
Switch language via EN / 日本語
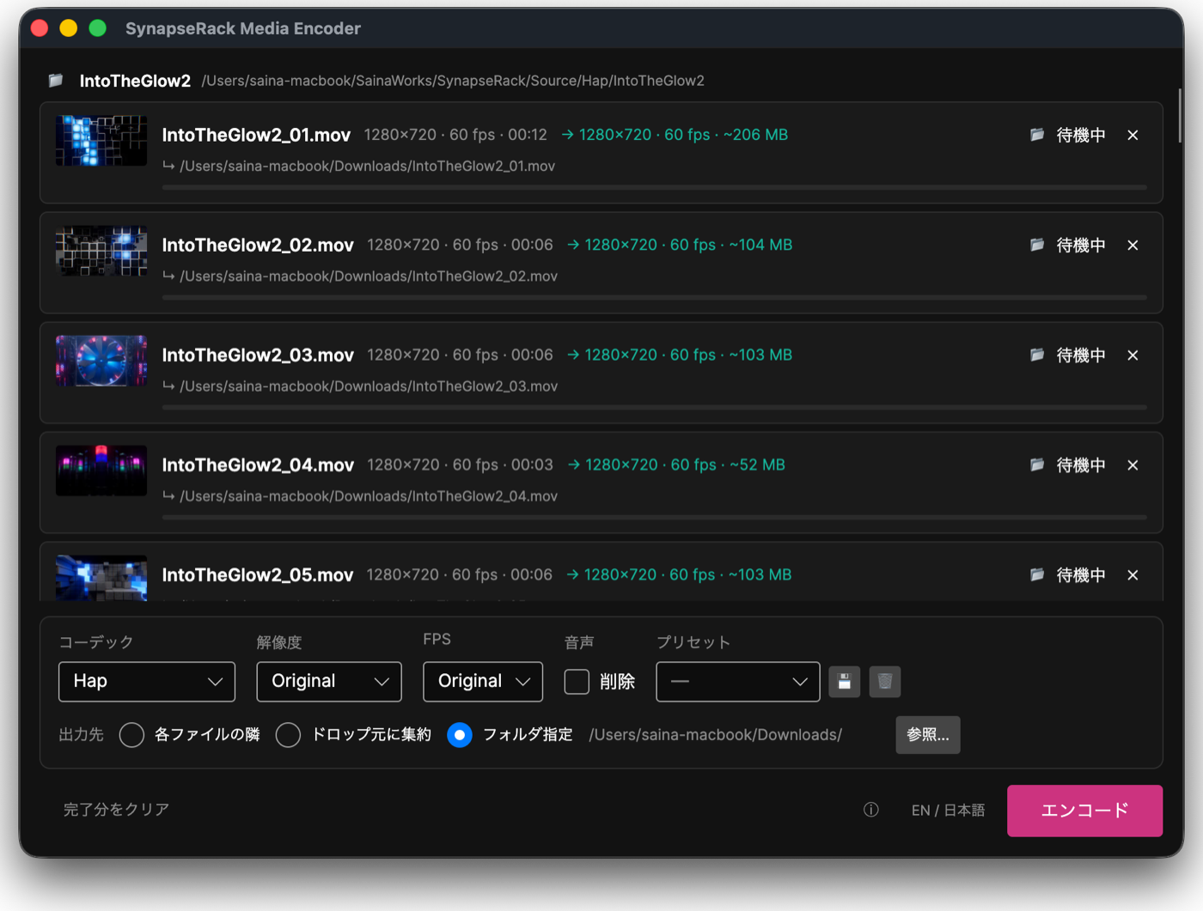coord(948,811)
